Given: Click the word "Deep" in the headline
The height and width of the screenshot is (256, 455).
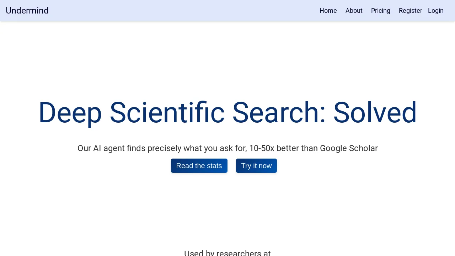Looking at the screenshot, I should (70, 113).
